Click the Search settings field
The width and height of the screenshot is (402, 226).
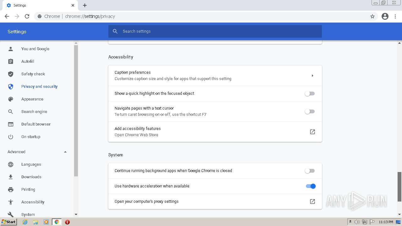(x=215, y=31)
